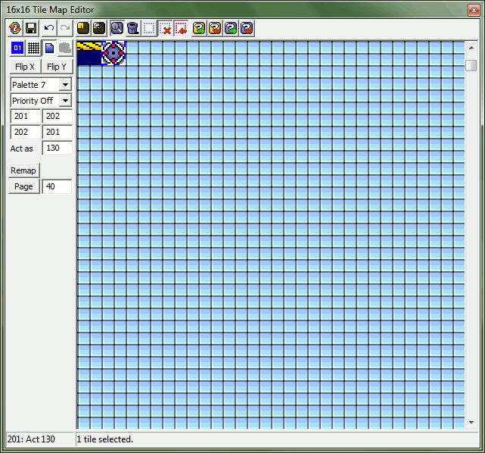Viewport: 485px width, 453px height.
Task: Select the circular purple bumper tile
Action: point(113,53)
